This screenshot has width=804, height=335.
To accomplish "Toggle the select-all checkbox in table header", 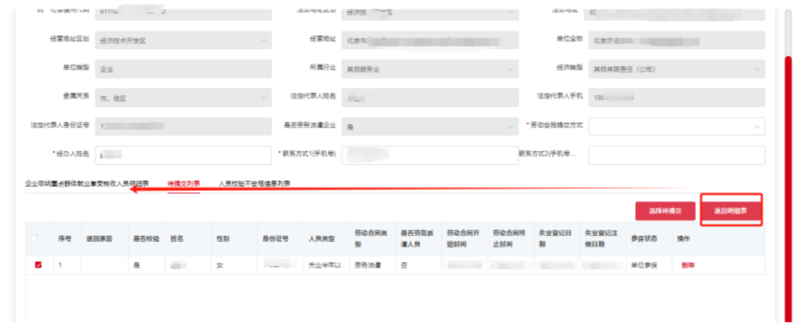I will pos(34,238).
